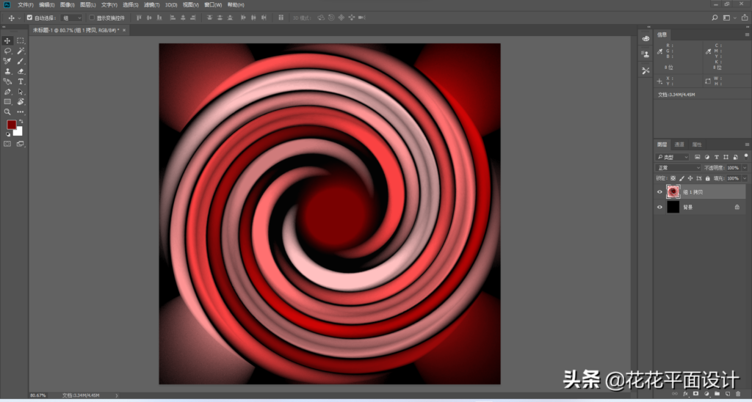
Task: Open the 图像(I) menu
Action: (x=67, y=5)
